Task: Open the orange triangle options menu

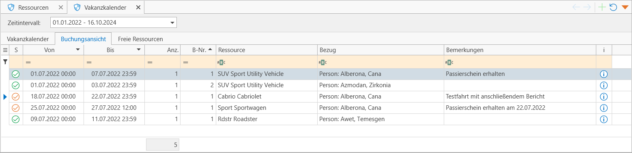Action: coord(625,7)
